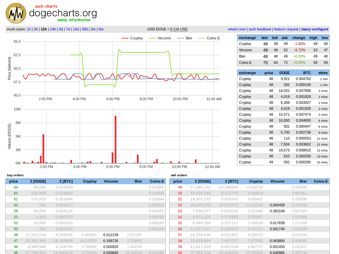339x254 pixels.
Task: Click the -1.60% change value
Action: pyautogui.click(x=299, y=44)
